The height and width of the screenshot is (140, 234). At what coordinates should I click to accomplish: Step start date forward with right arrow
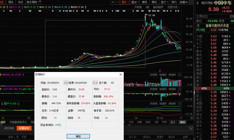[67, 83]
